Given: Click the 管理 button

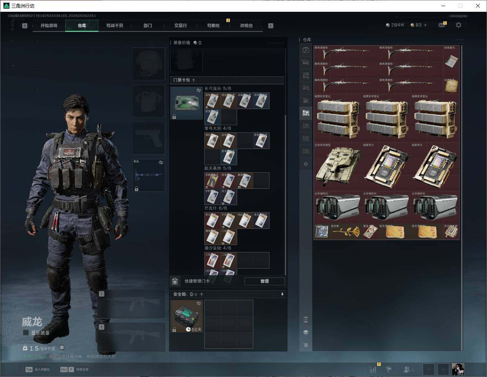Looking at the screenshot, I should [264, 281].
